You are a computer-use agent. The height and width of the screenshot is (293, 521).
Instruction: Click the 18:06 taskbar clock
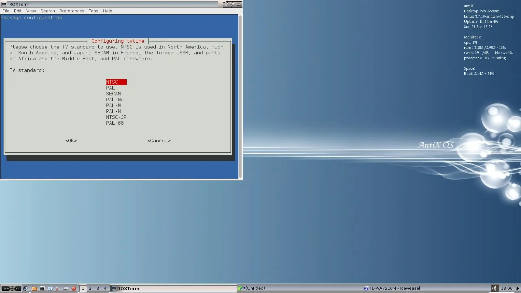point(506,288)
